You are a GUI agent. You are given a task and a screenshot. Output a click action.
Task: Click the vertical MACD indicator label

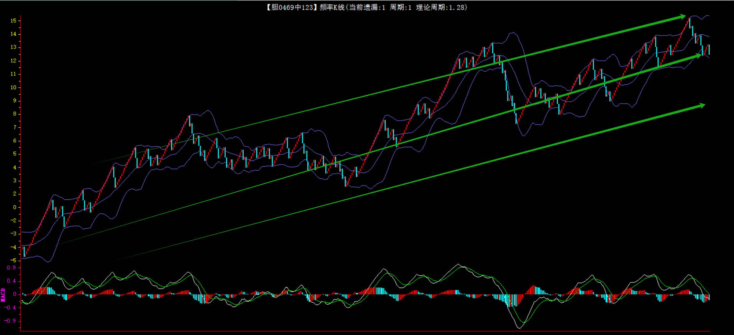click(x=3, y=295)
